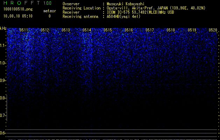Click time marker 0519
Image resolution: width=220 pixels, height=140 pixels.
192,30
